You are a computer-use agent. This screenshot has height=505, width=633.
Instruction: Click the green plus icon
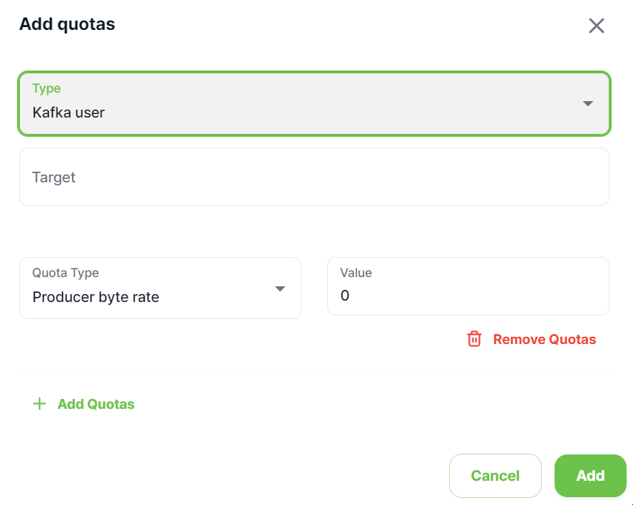(39, 404)
